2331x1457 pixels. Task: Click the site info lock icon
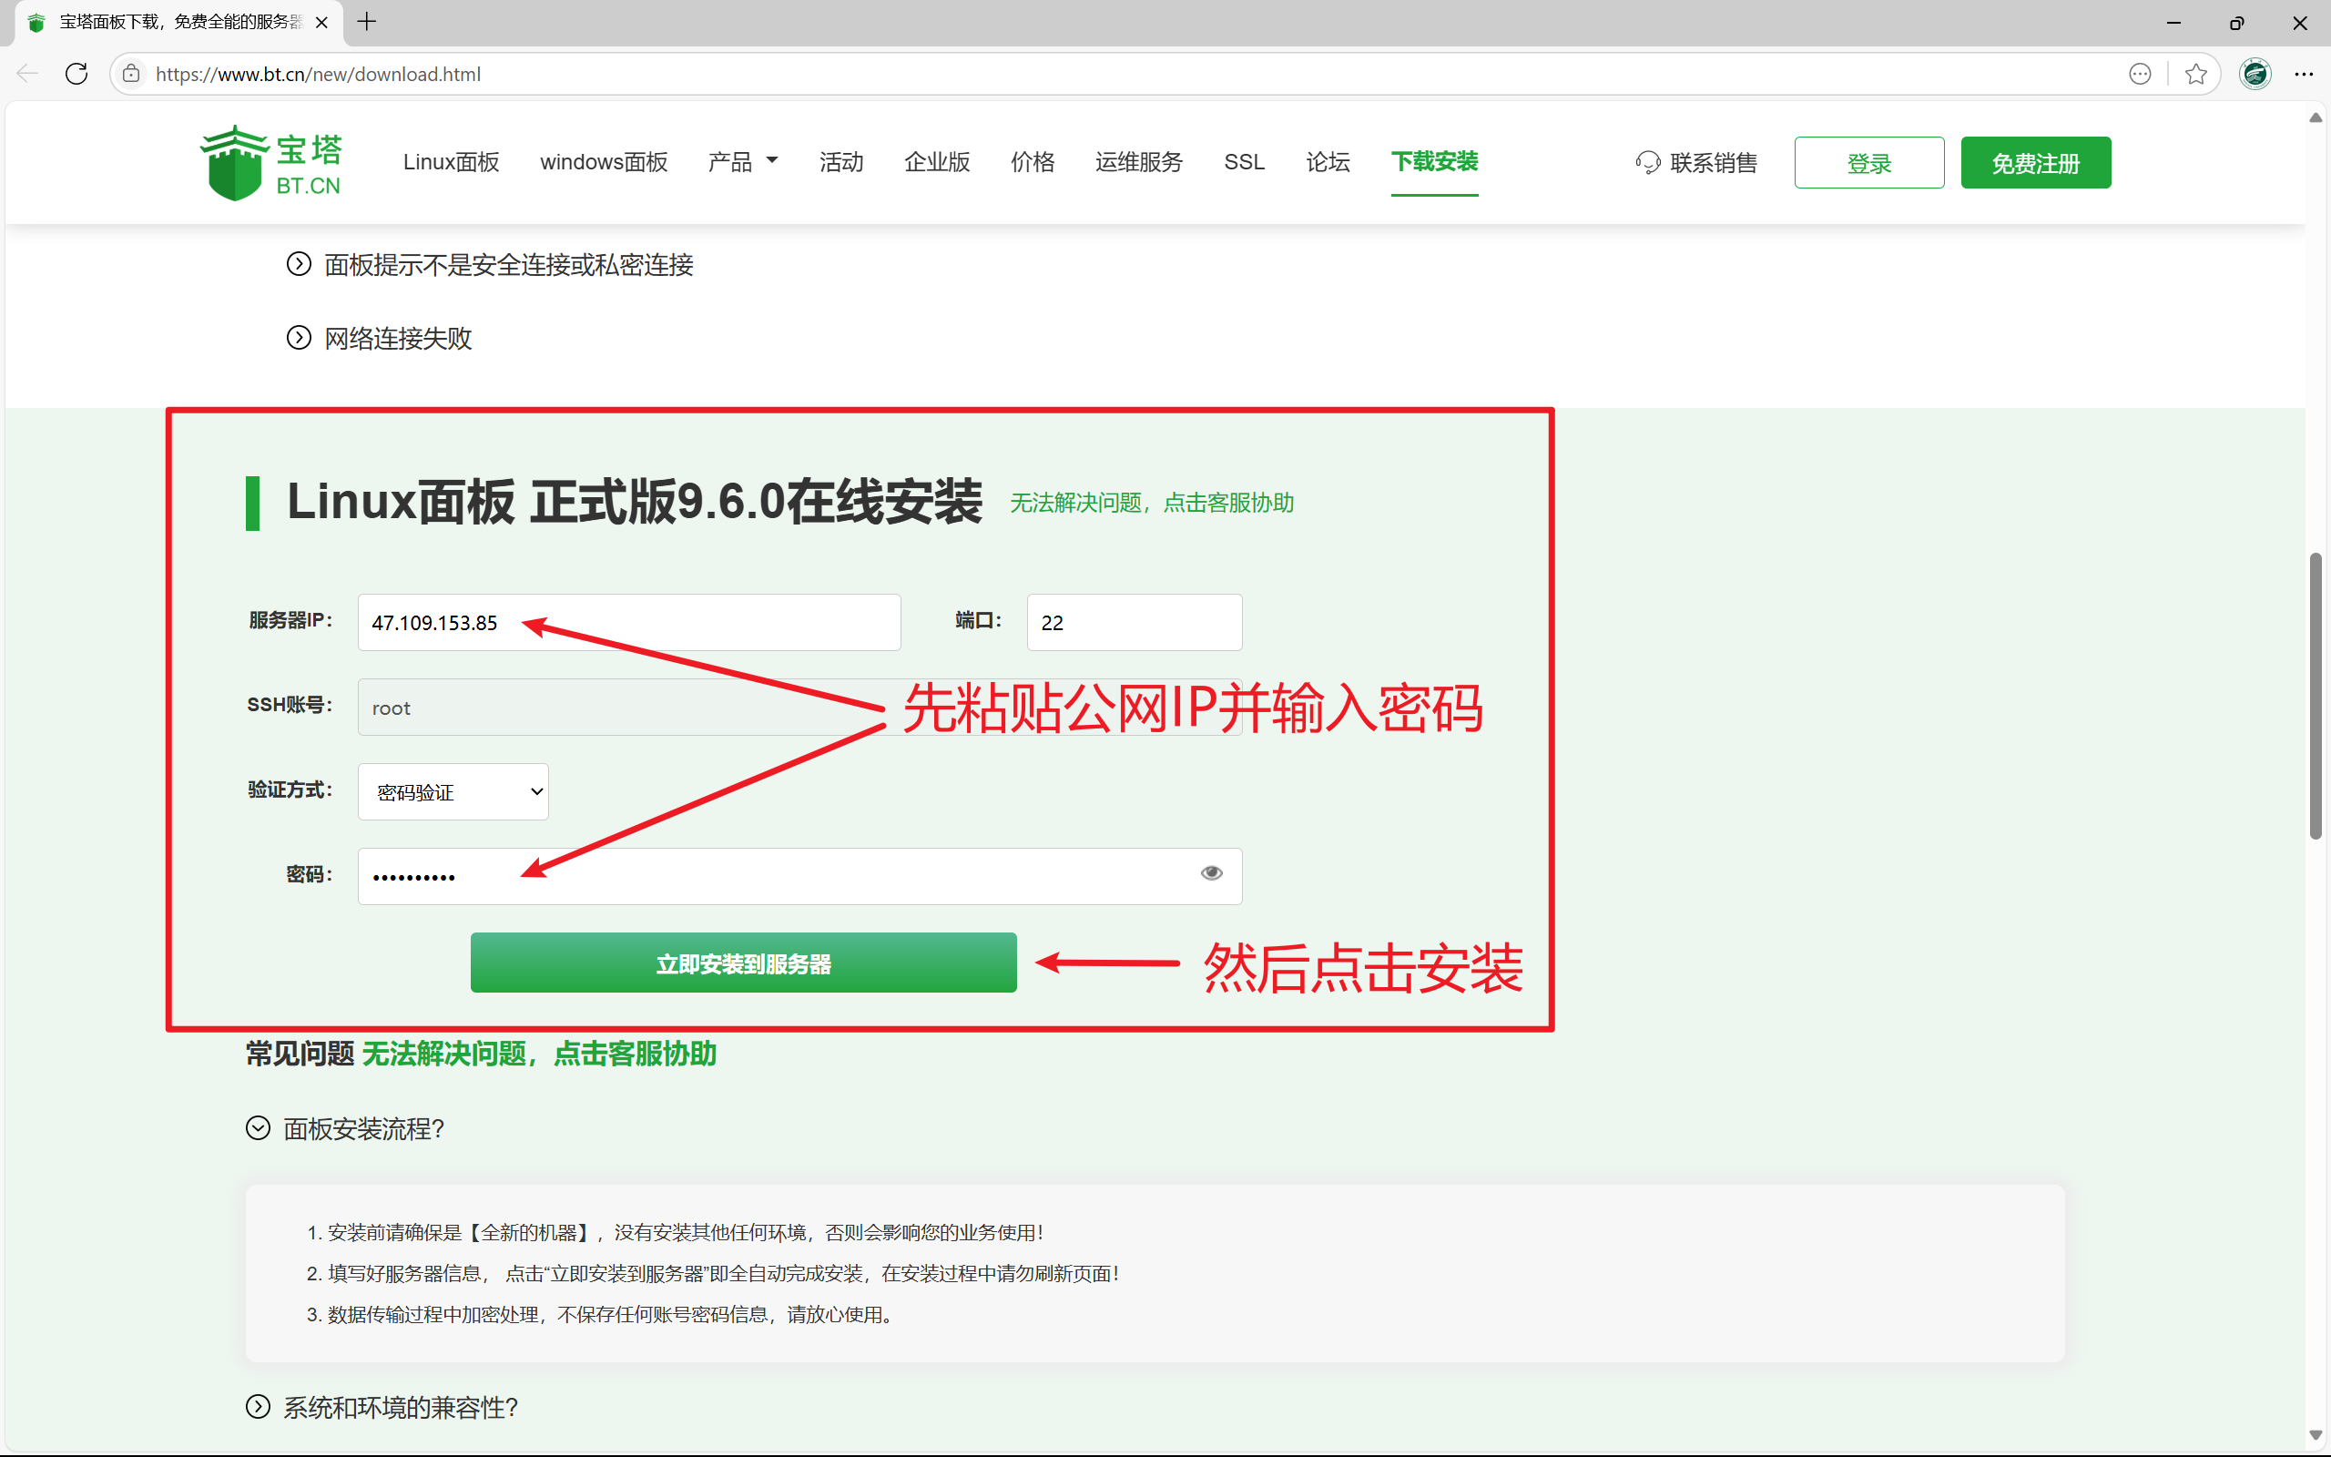(132, 74)
